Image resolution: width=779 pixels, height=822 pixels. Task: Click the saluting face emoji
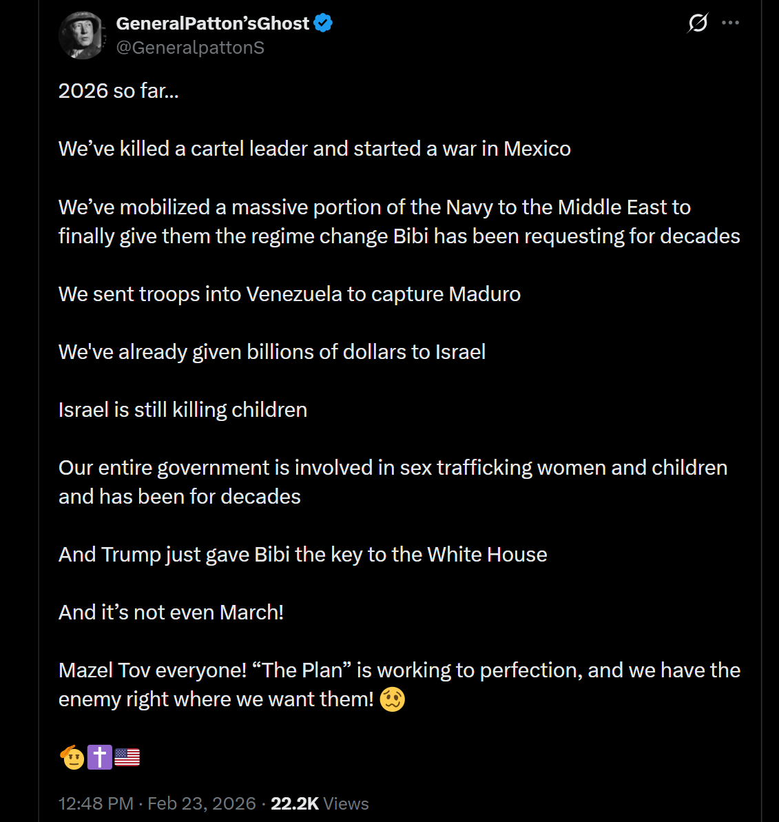72,757
